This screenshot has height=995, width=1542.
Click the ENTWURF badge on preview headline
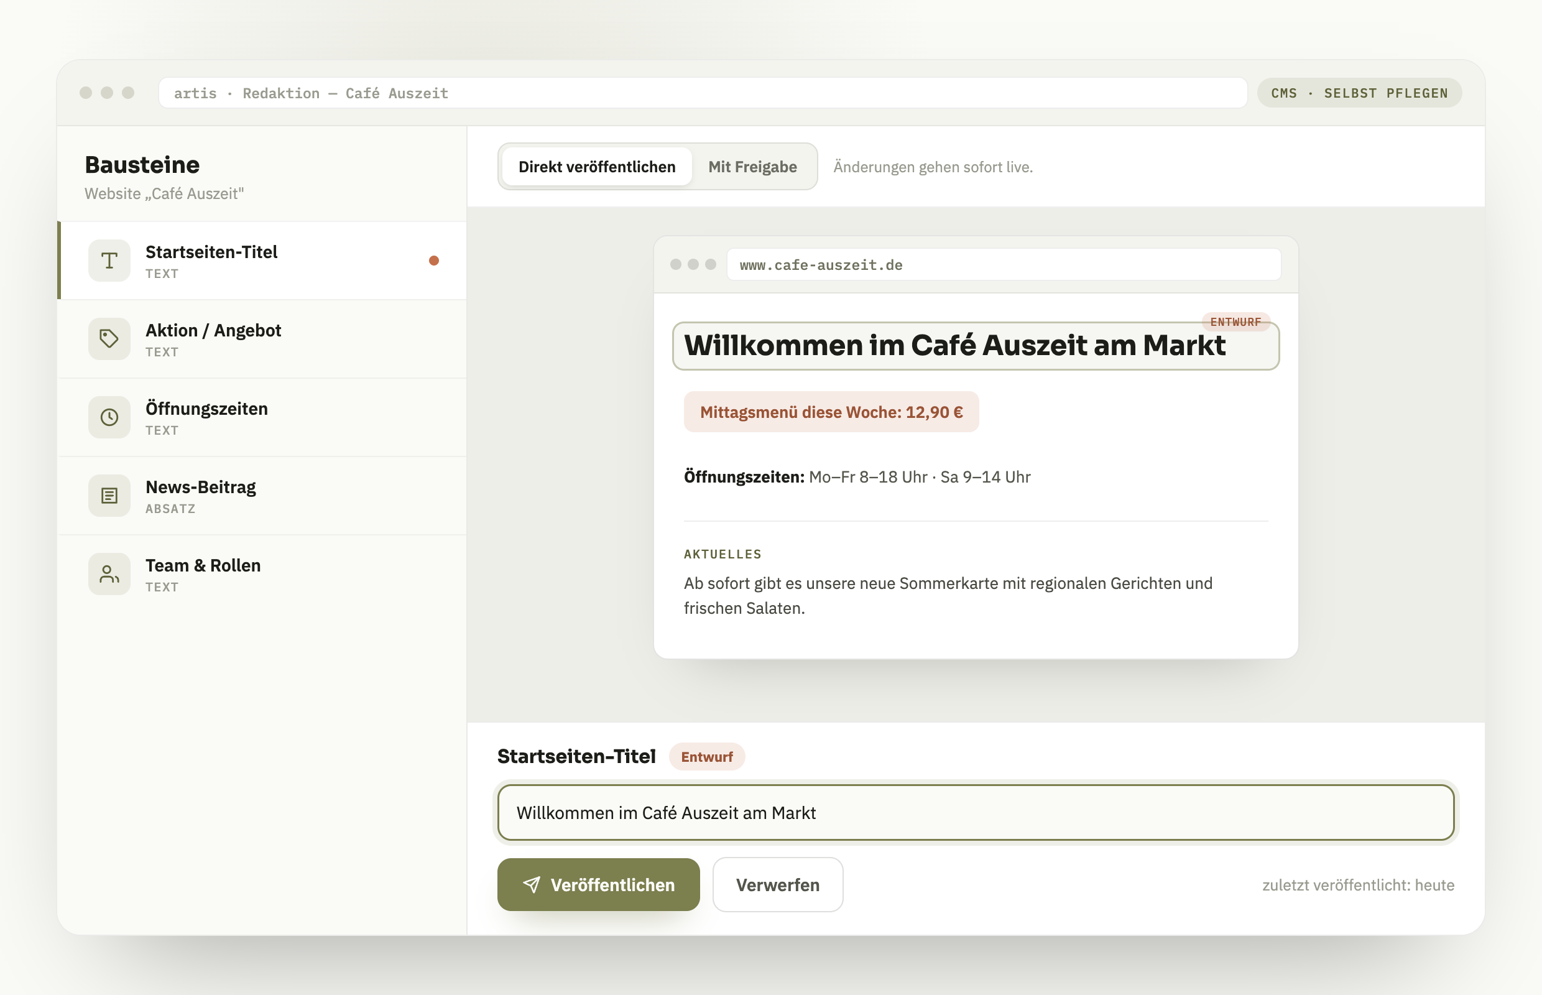click(1235, 322)
